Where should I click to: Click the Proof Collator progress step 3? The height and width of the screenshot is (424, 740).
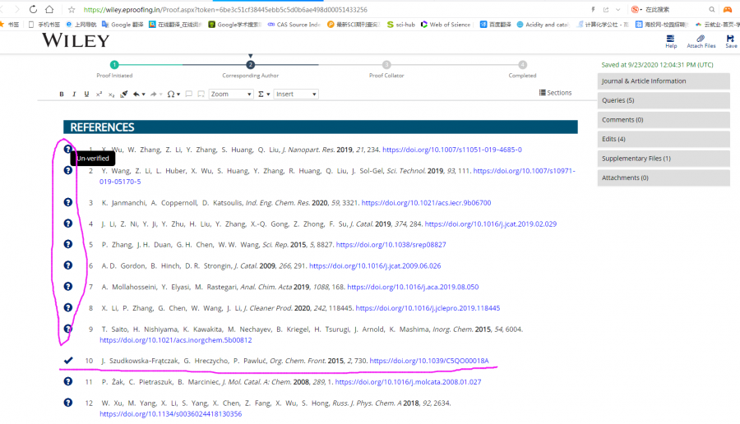click(x=386, y=65)
